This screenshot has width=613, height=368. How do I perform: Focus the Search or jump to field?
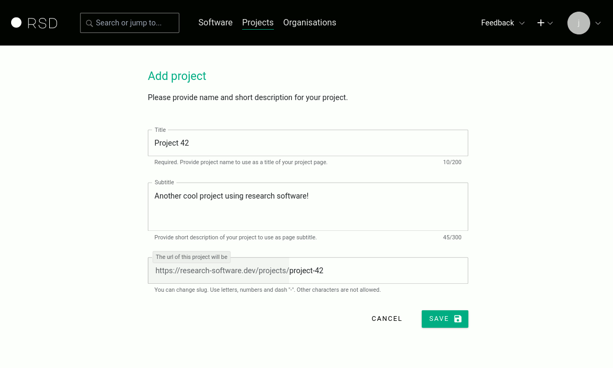pyautogui.click(x=135, y=23)
